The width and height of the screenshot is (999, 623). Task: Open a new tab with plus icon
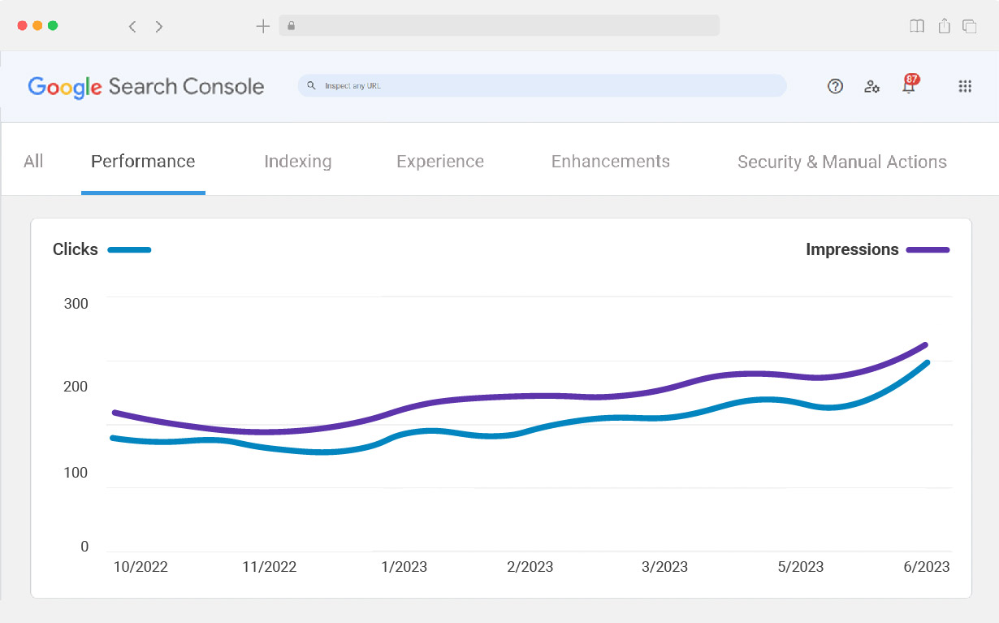coord(262,26)
